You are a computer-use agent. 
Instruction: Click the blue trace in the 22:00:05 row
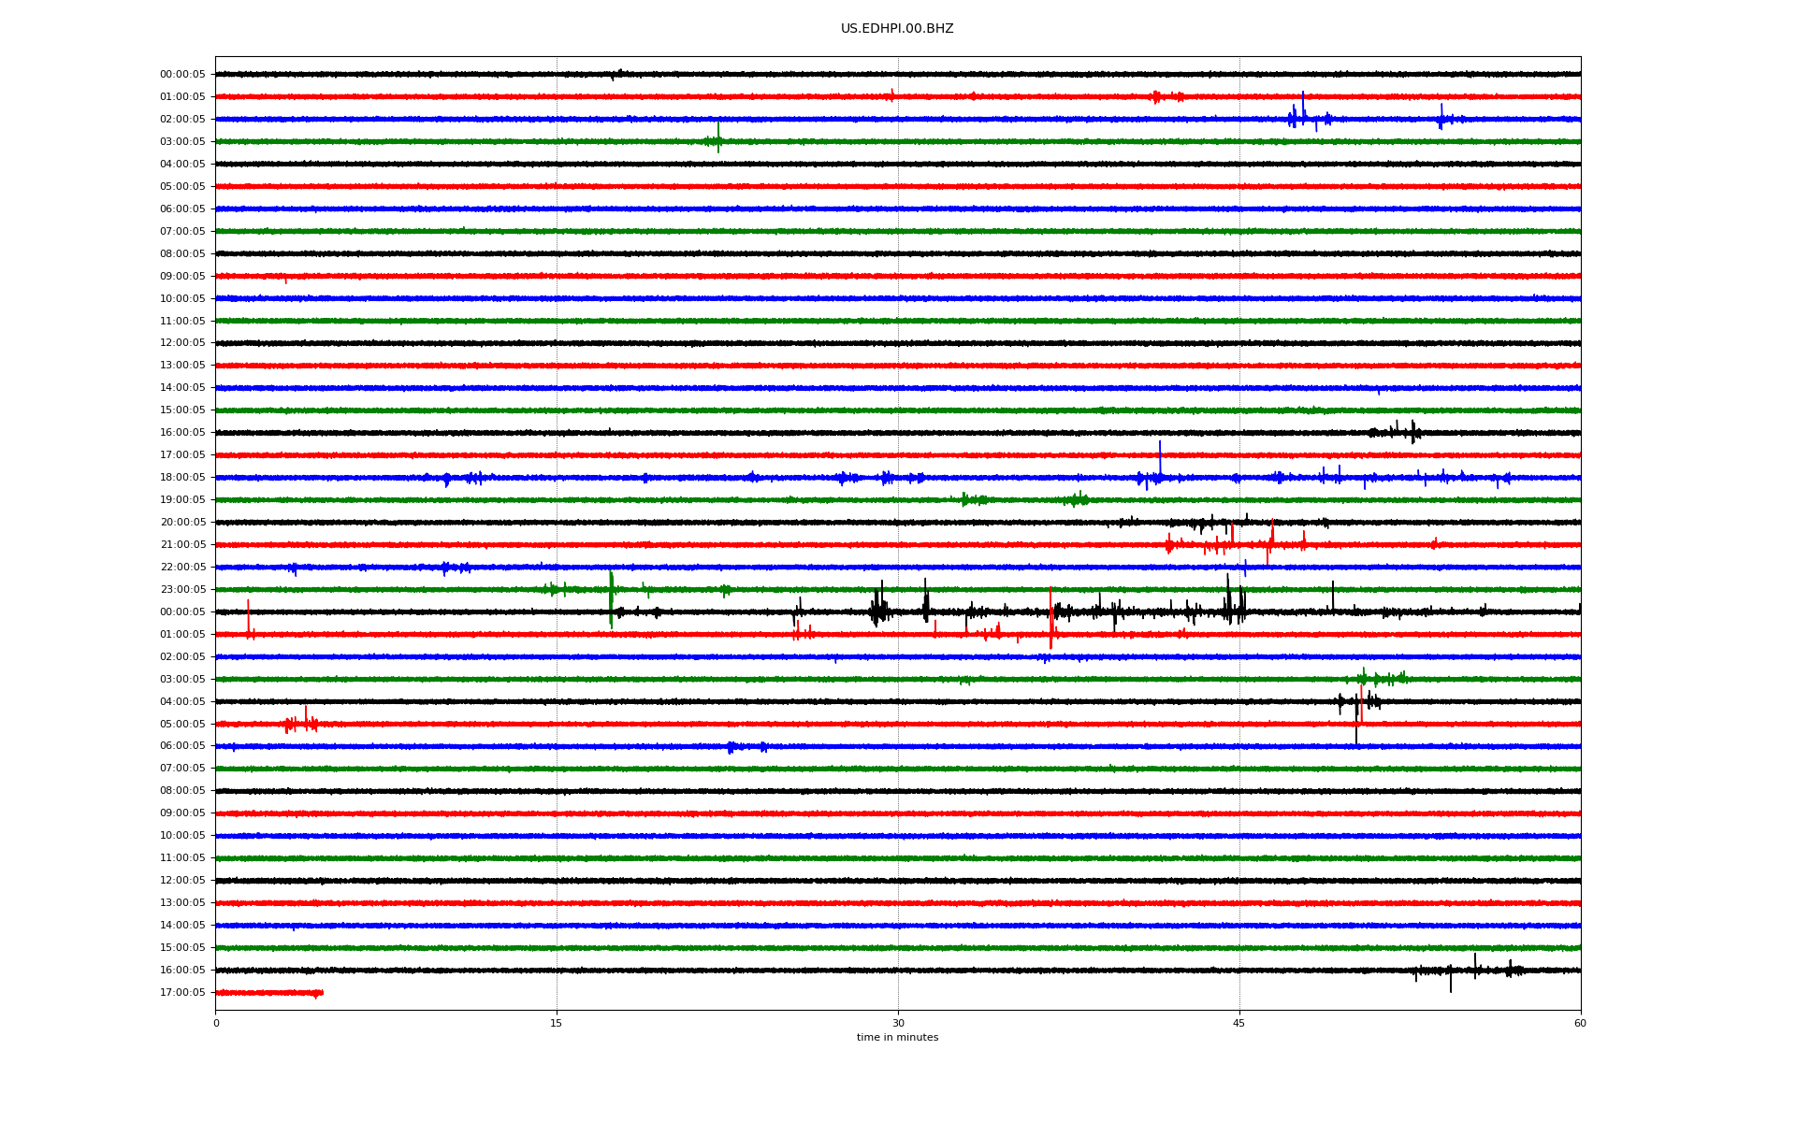point(842,568)
